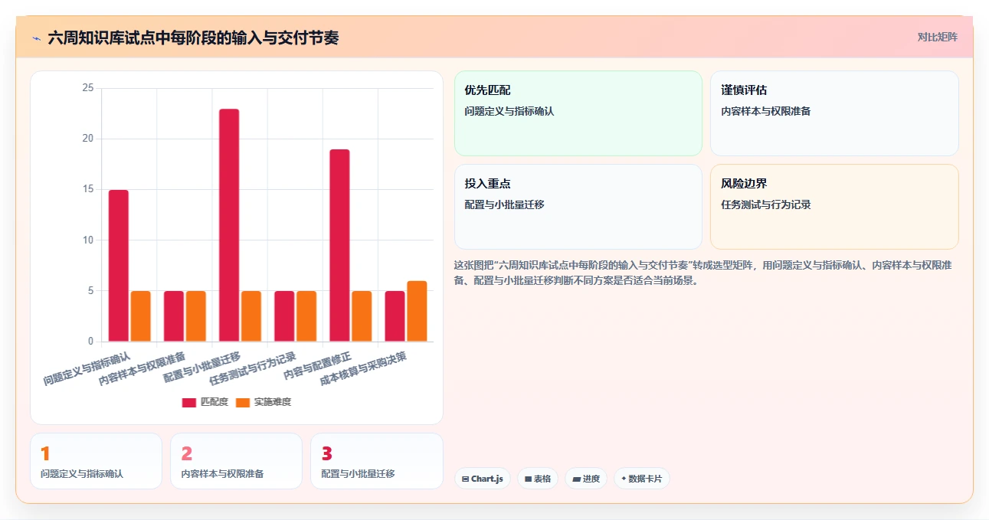Toggle the 实施难度 legend entry
The image size is (989, 520).
(264, 402)
